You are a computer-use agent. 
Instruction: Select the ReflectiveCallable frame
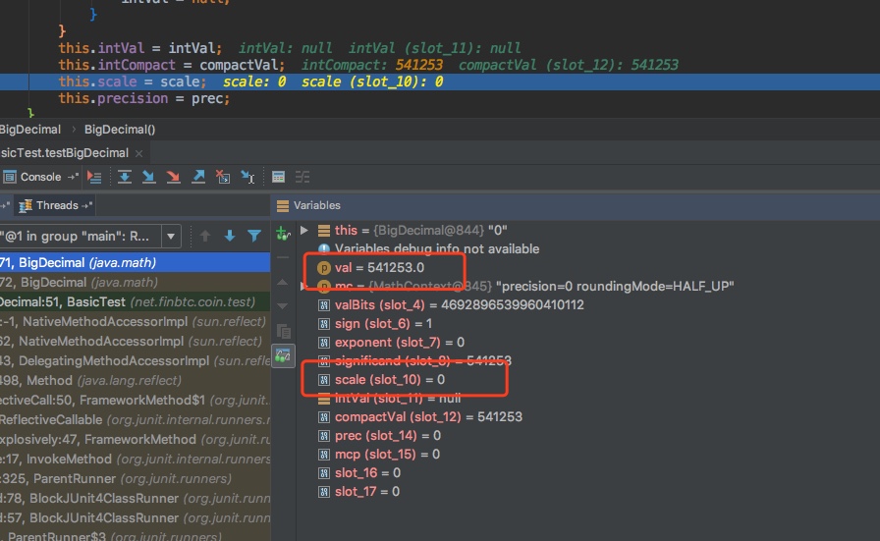(x=135, y=420)
